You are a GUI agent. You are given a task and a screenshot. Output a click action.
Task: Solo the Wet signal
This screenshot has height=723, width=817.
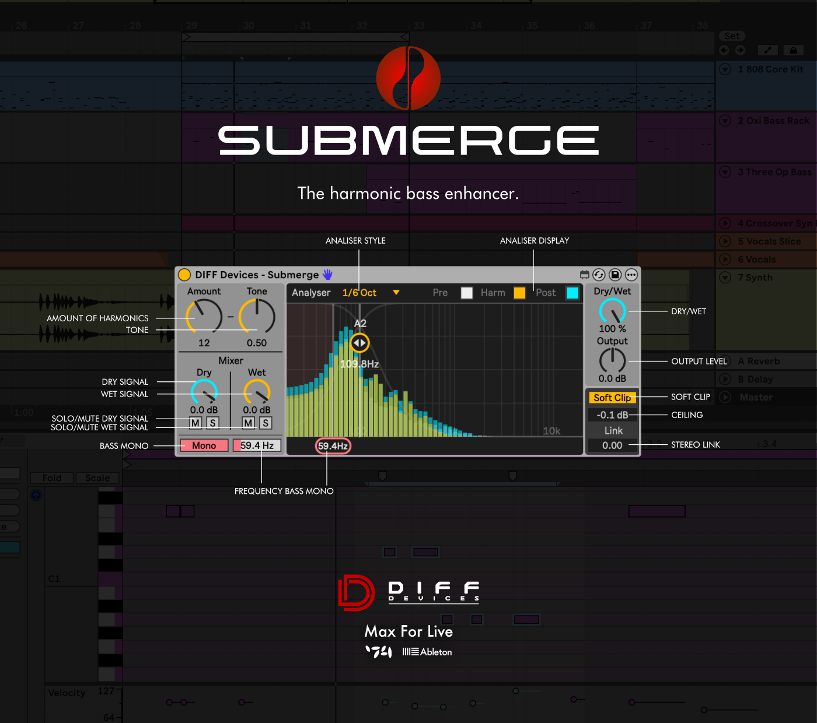[266, 423]
